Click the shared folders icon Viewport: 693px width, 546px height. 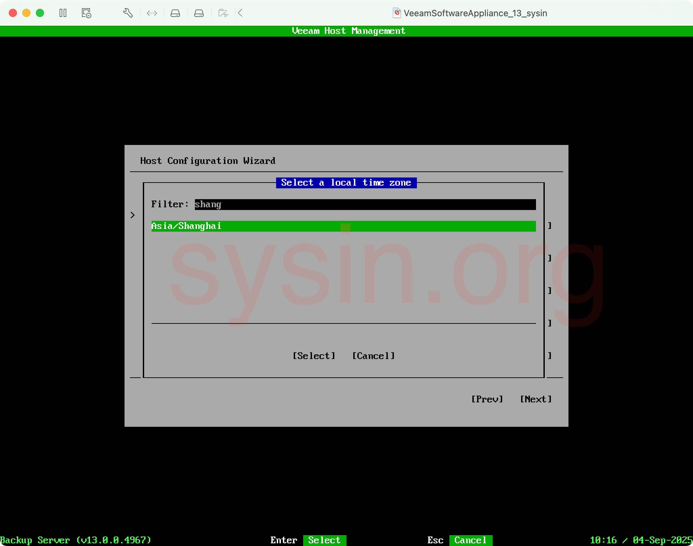(223, 13)
